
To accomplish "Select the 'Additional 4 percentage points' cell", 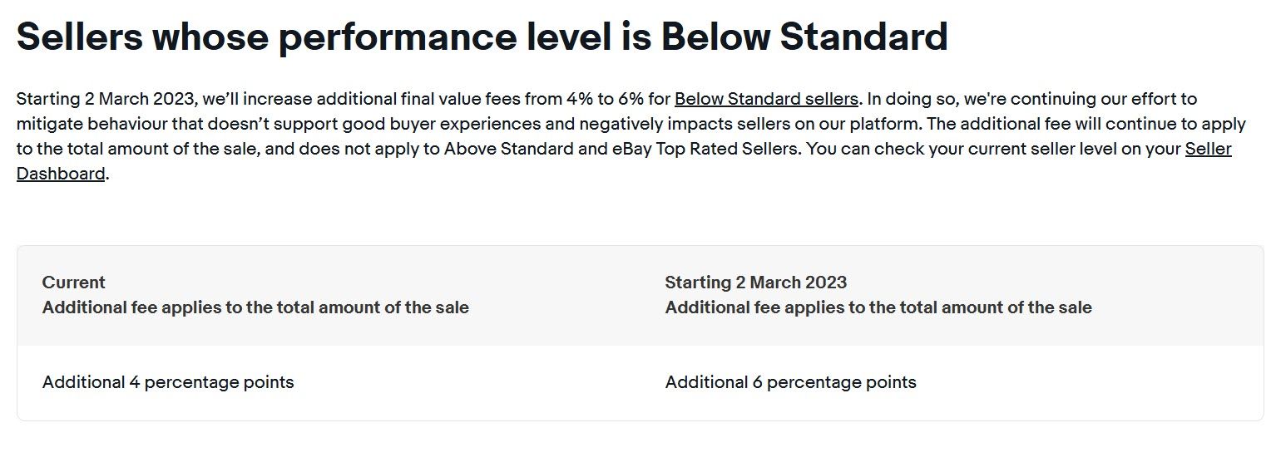I will pos(168,382).
